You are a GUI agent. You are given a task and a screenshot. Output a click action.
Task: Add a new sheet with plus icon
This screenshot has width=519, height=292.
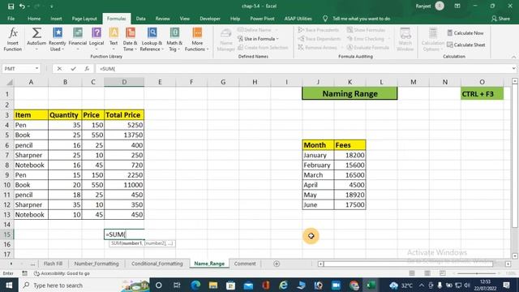pyautogui.click(x=277, y=264)
